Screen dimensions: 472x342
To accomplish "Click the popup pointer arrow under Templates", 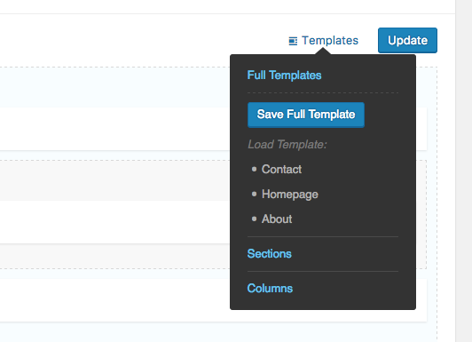I will pos(323,52).
